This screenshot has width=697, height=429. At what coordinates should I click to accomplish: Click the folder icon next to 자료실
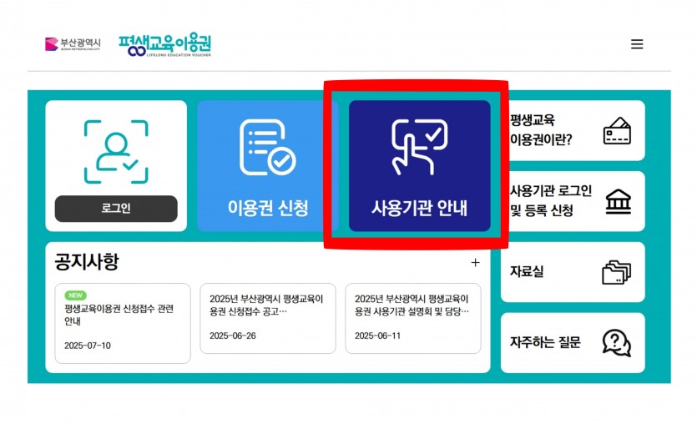point(617,271)
